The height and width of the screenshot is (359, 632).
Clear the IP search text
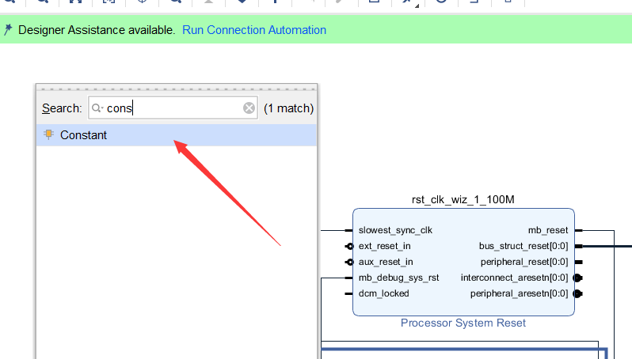(249, 108)
